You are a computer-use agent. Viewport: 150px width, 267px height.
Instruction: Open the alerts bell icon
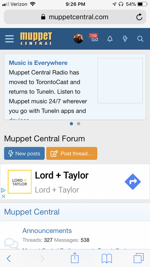(x=110, y=39)
